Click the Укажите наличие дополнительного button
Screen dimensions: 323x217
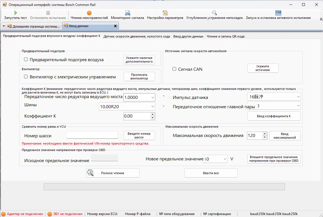(x=139, y=60)
